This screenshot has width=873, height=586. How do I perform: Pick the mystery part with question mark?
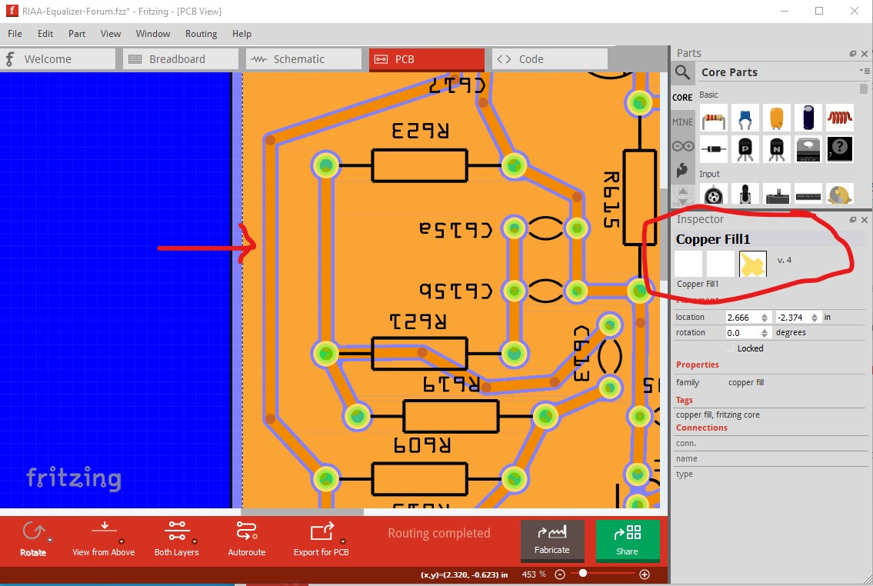click(x=840, y=149)
